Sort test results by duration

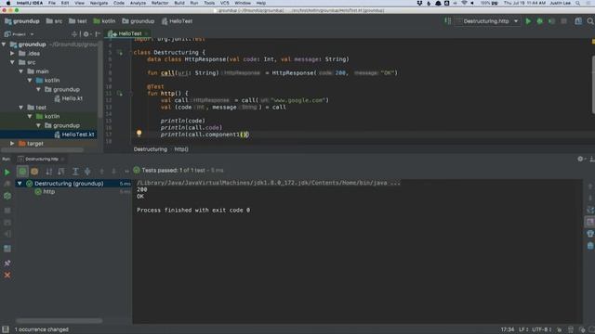click(x=61, y=172)
